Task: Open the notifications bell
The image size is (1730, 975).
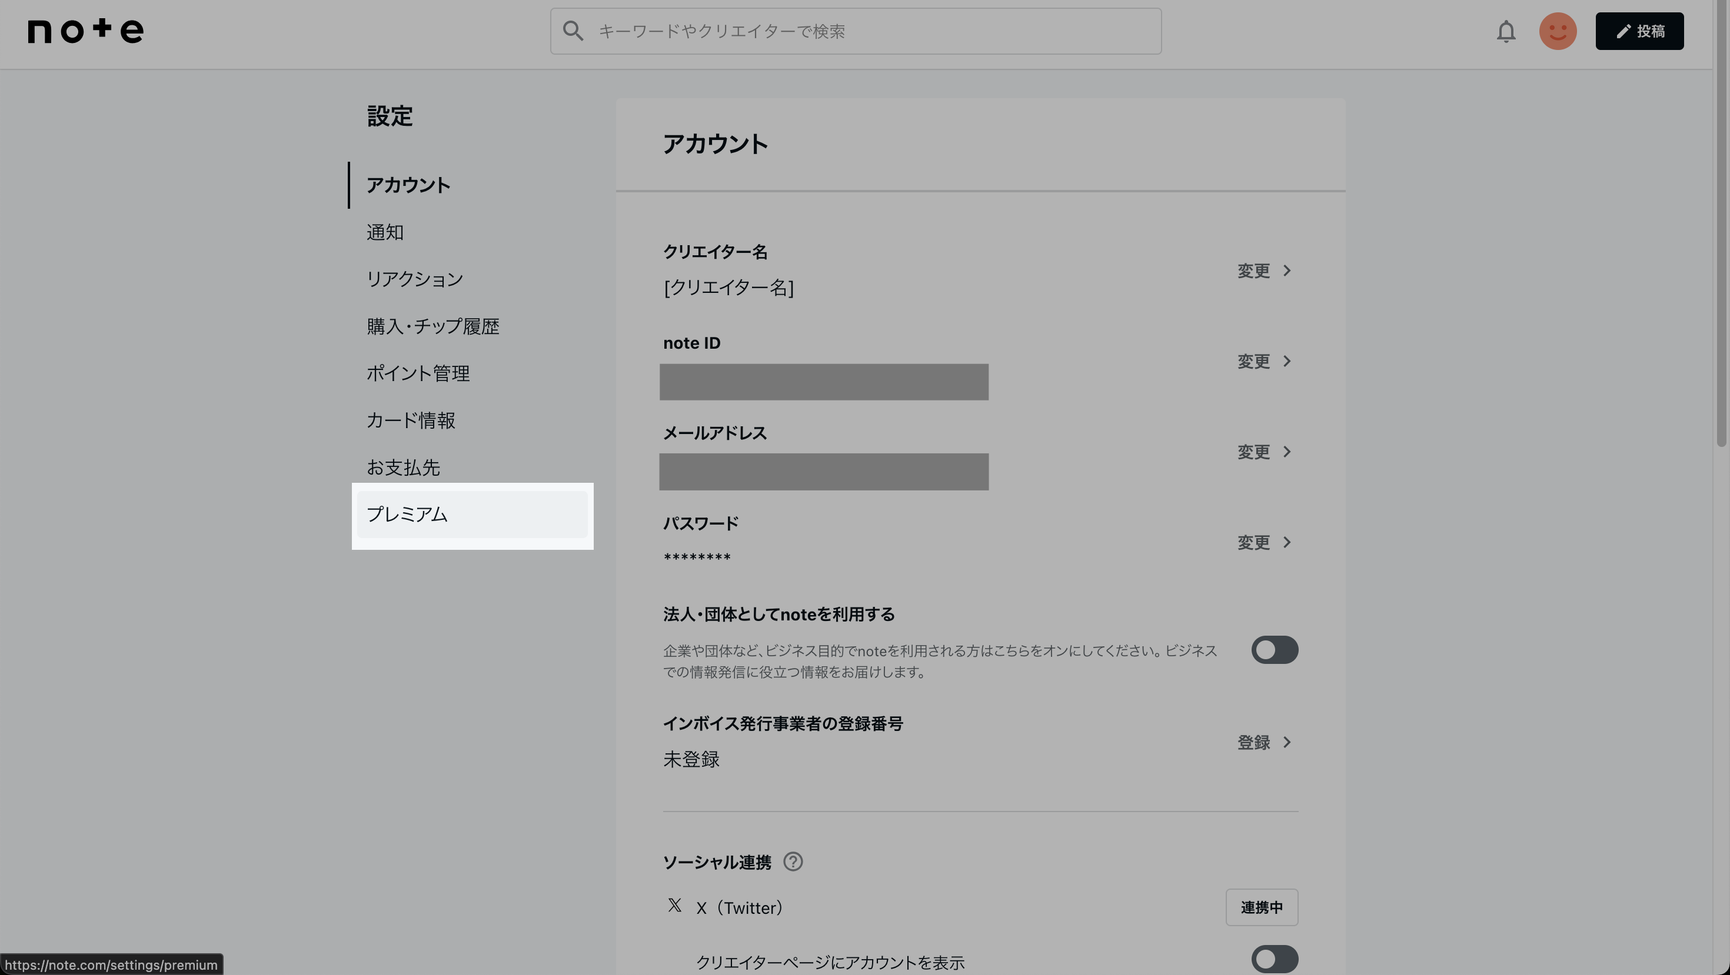Action: click(x=1506, y=32)
